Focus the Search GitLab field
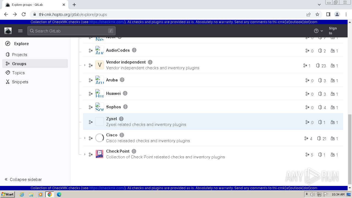352x198 pixels. [71, 31]
